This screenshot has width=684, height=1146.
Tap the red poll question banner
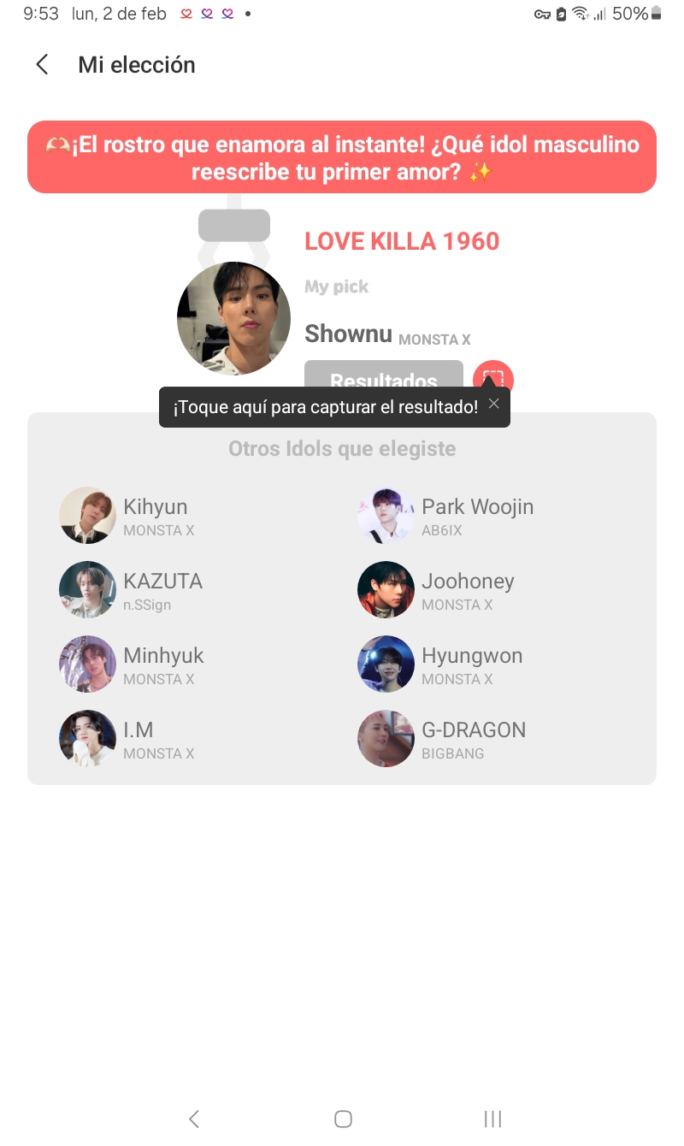(342, 157)
